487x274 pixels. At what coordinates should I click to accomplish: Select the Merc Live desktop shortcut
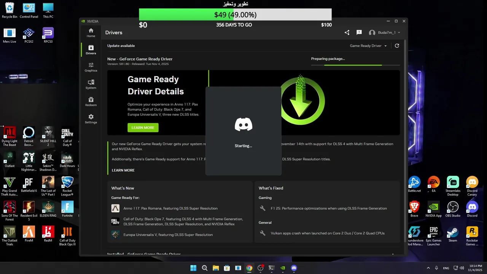[10, 35]
